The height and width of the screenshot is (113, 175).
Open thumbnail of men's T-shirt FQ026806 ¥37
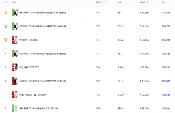click(x=15, y=40)
